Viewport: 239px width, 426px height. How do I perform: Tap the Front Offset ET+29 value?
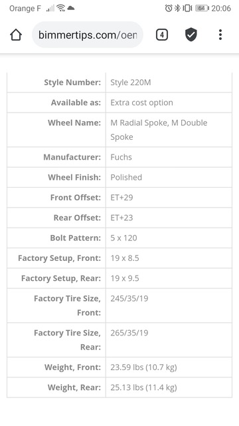[121, 197]
